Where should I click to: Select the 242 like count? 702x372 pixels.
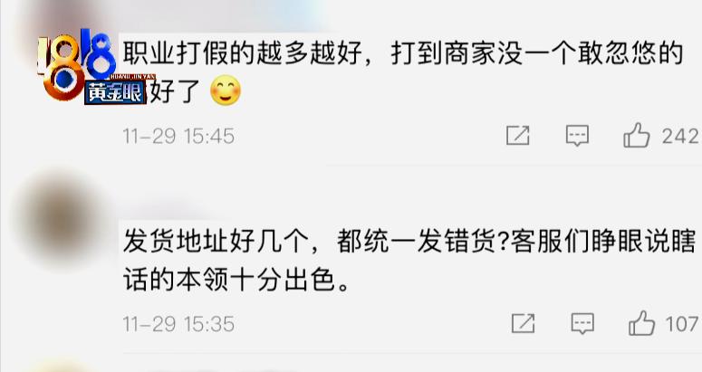pyautogui.click(x=680, y=136)
